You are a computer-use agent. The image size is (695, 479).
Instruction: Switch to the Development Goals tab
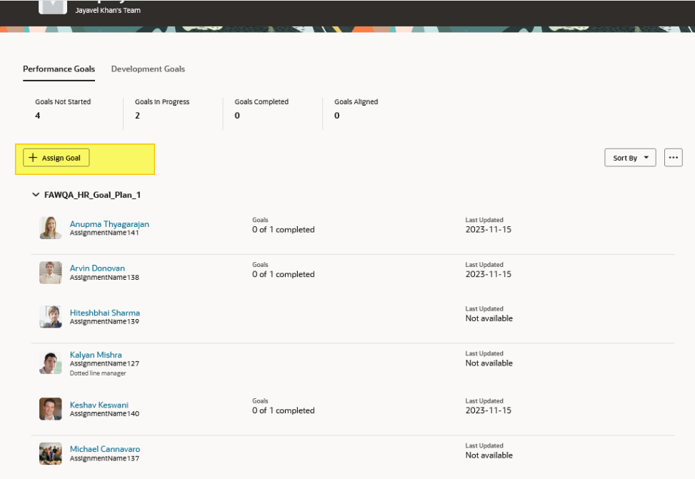[x=148, y=69]
